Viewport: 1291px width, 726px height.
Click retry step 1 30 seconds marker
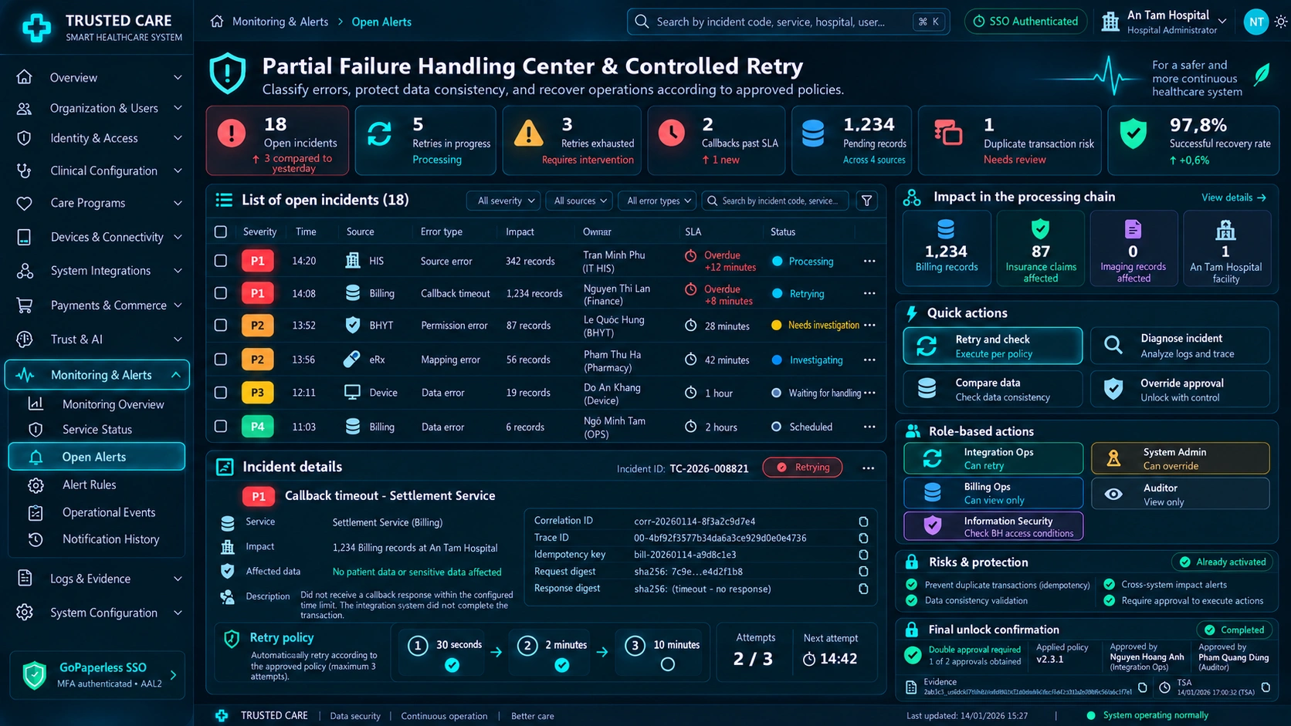tap(418, 646)
